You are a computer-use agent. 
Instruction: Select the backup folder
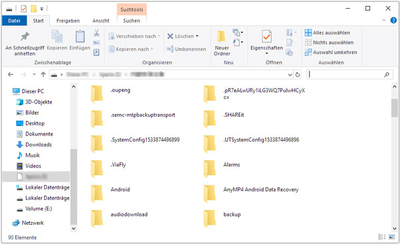click(x=222, y=218)
